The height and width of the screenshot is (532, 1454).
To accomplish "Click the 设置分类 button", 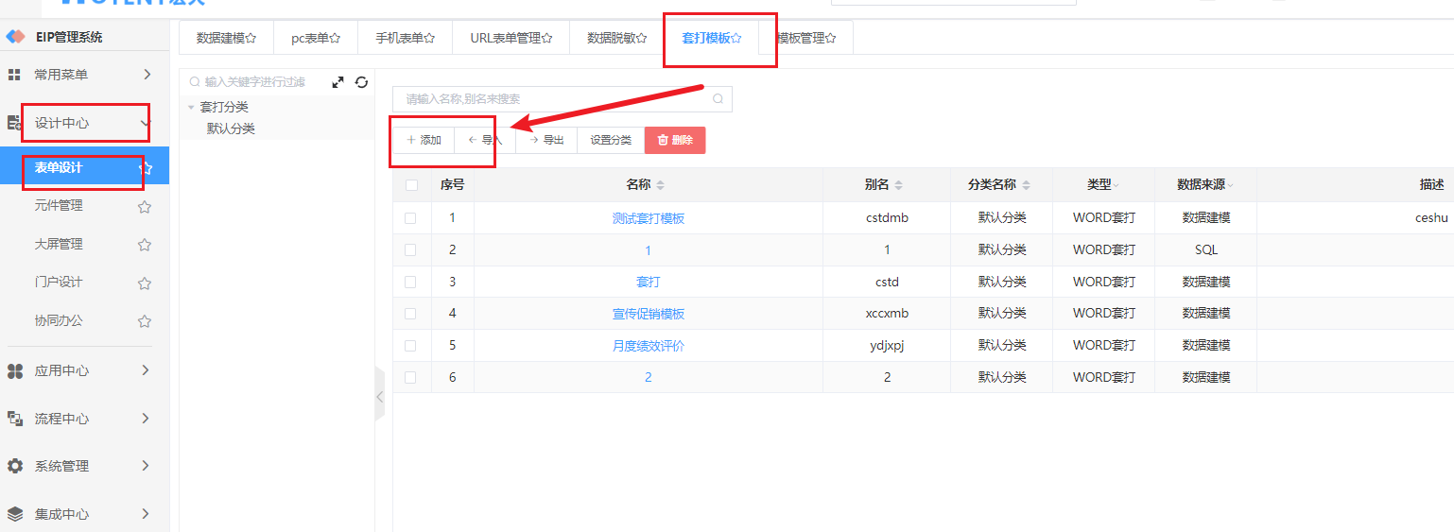I will coord(611,140).
